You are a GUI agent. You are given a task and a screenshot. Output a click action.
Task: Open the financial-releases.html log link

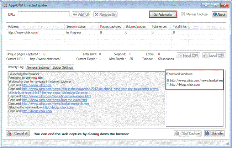[x=57, y=96]
